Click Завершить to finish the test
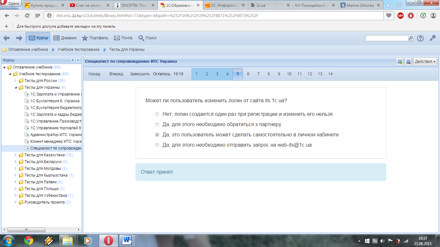The height and width of the screenshot is (247, 440). point(140,74)
